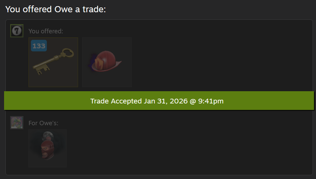Click the Jan 31, 2026 date text
Viewport: 316px width, 179px height.
[x=166, y=101]
